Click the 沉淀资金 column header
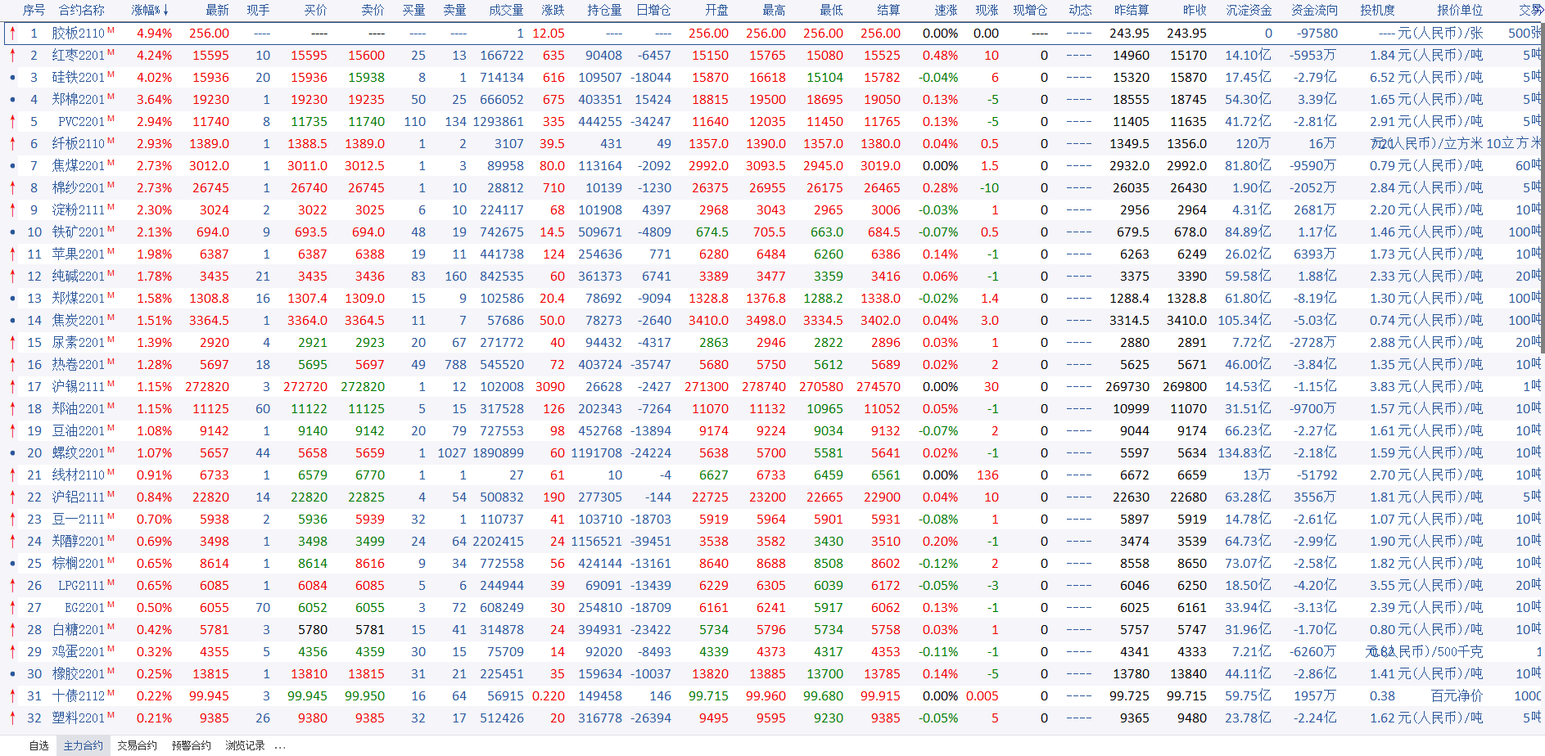 [1249, 11]
